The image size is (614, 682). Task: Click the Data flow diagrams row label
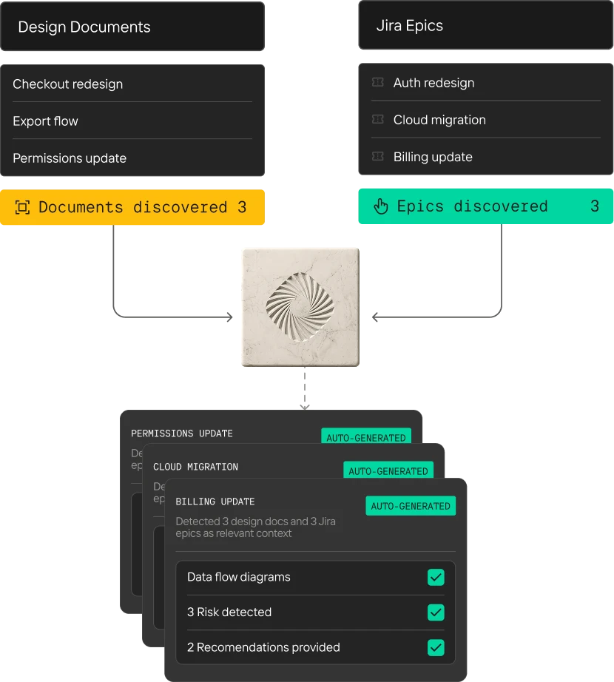click(x=239, y=577)
